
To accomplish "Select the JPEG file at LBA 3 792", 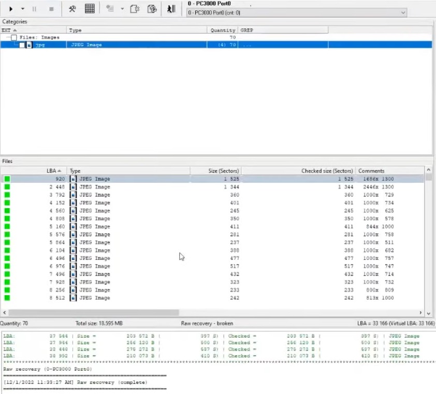I will [x=94, y=195].
